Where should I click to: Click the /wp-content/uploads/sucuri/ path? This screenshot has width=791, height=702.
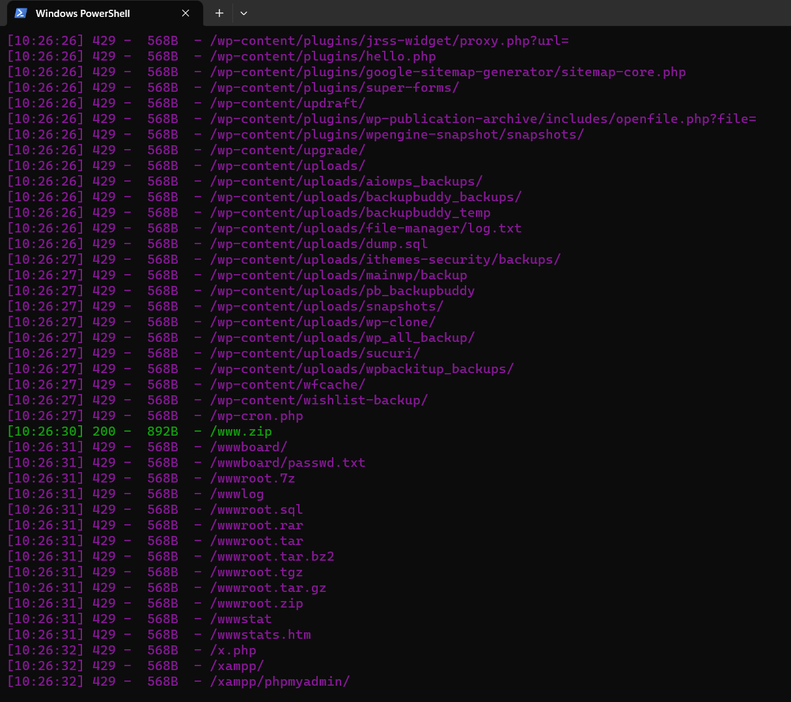315,353
